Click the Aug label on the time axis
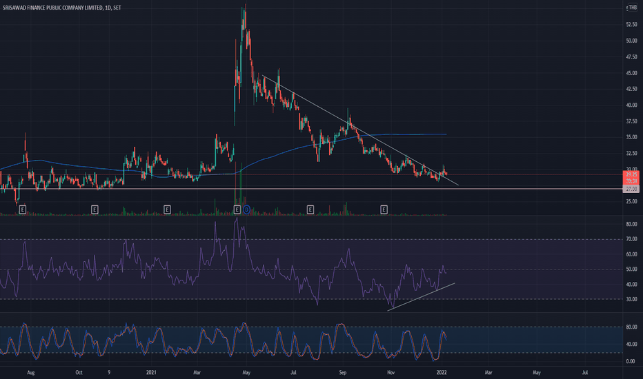643x379 pixels. click(31, 372)
